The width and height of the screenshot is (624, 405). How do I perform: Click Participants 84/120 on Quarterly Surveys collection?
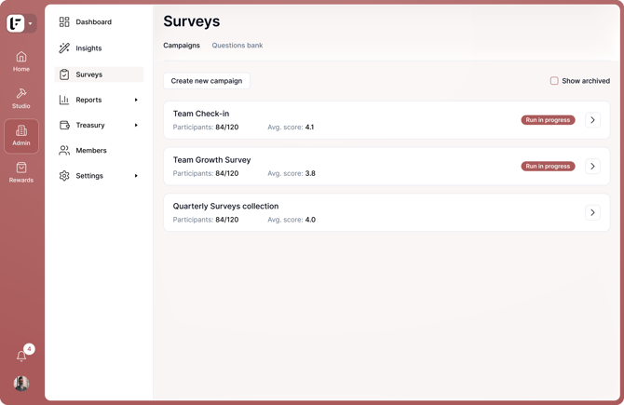[206, 220]
